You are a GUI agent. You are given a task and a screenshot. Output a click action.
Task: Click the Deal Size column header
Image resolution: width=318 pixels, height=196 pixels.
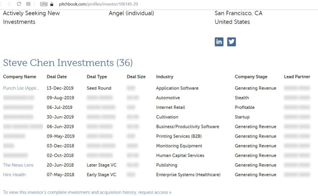pos(136,77)
